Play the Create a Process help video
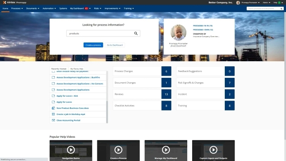286x161 pixels. click(x=118, y=150)
